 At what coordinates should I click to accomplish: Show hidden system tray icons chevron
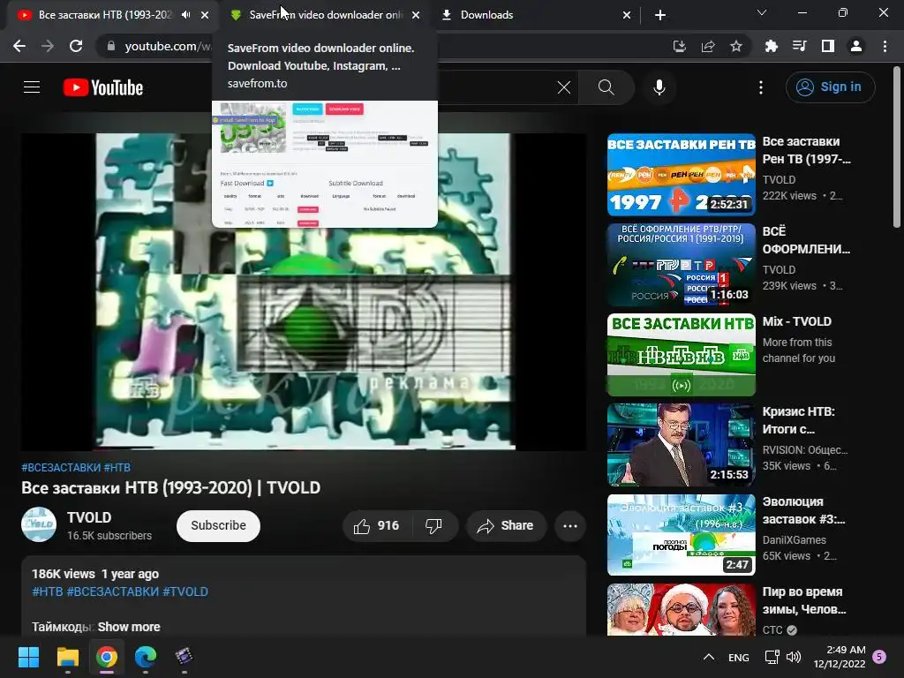(709, 657)
